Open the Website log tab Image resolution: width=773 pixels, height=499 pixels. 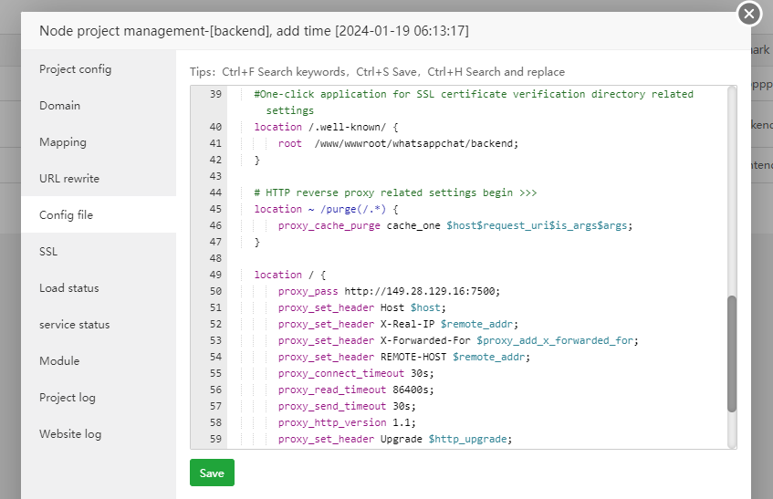point(69,434)
